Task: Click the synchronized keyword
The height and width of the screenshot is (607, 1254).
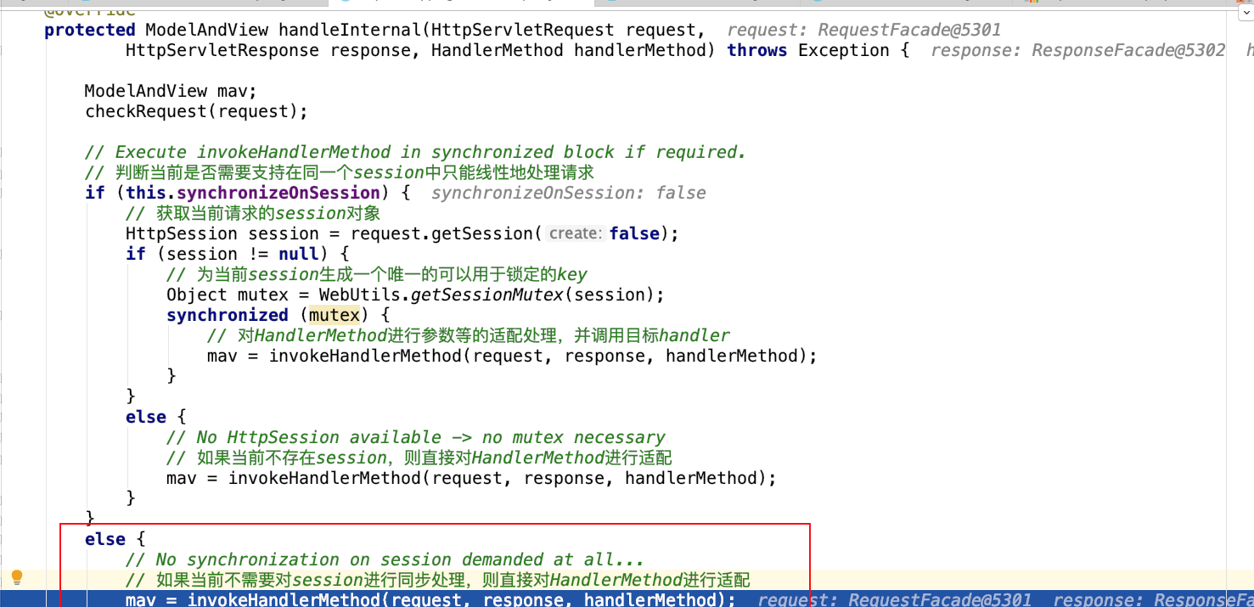Action: (228, 315)
